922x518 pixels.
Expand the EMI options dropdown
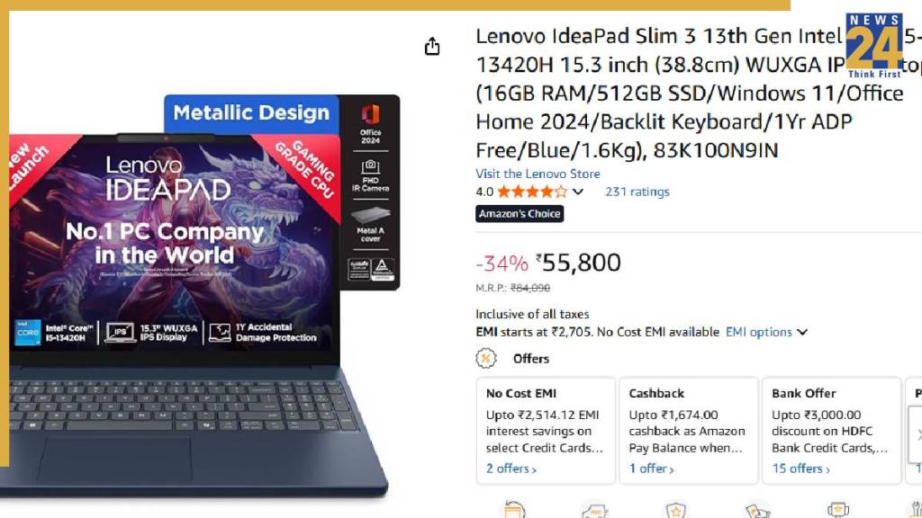point(766,332)
